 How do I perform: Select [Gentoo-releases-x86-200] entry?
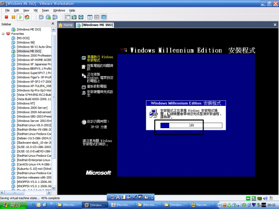click(34, 177)
